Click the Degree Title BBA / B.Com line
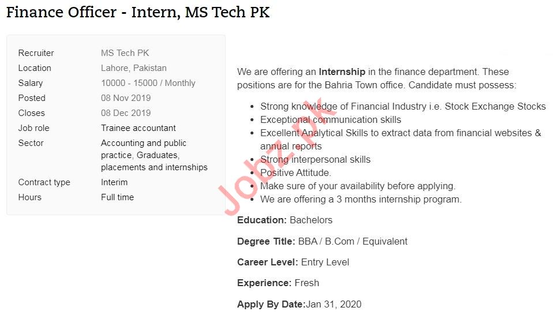The height and width of the screenshot is (315, 553). coord(322,241)
